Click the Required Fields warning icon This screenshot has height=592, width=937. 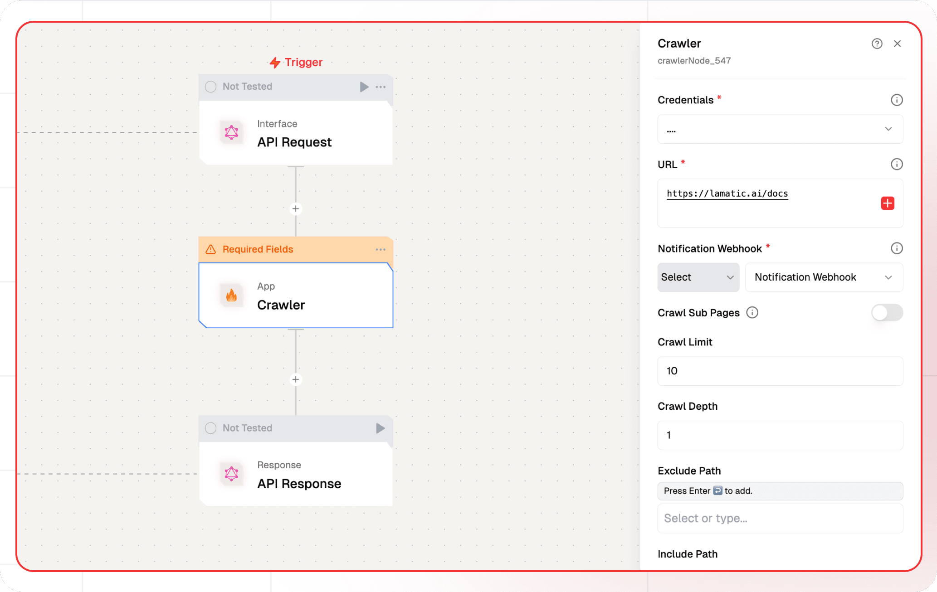pos(211,249)
